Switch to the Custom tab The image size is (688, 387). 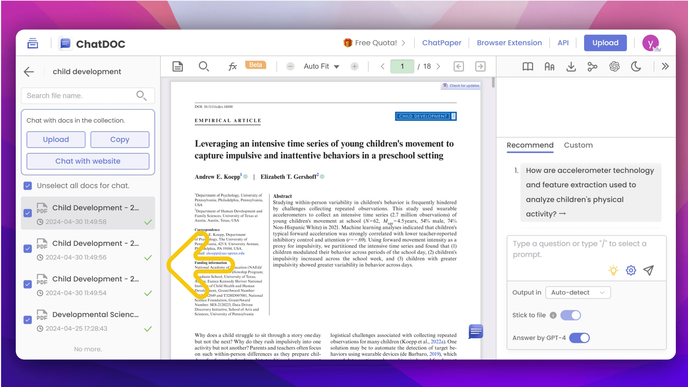pyautogui.click(x=578, y=145)
